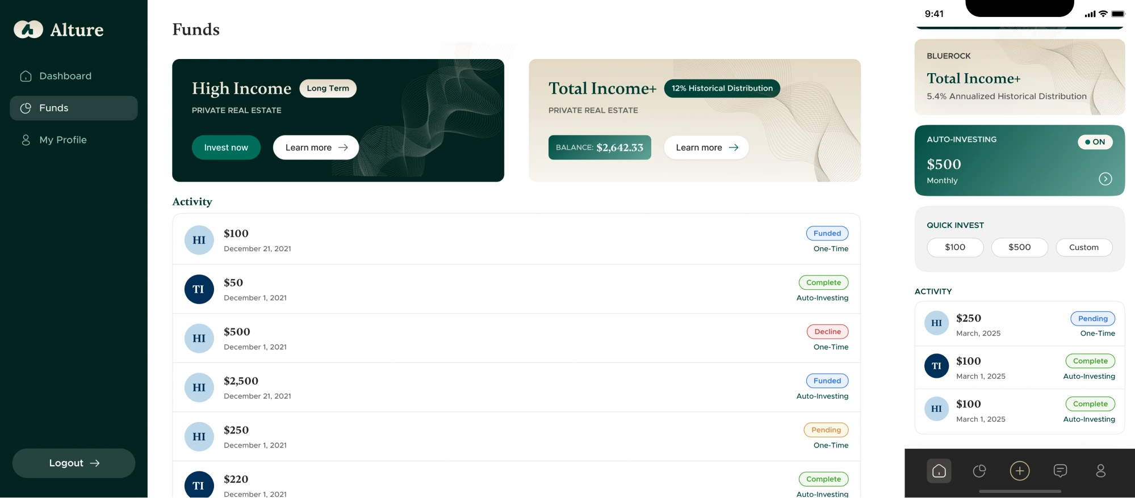The width and height of the screenshot is (1135, 498).
Task: Click "December 21, 2021" under $100
Action: pos(257,248)
